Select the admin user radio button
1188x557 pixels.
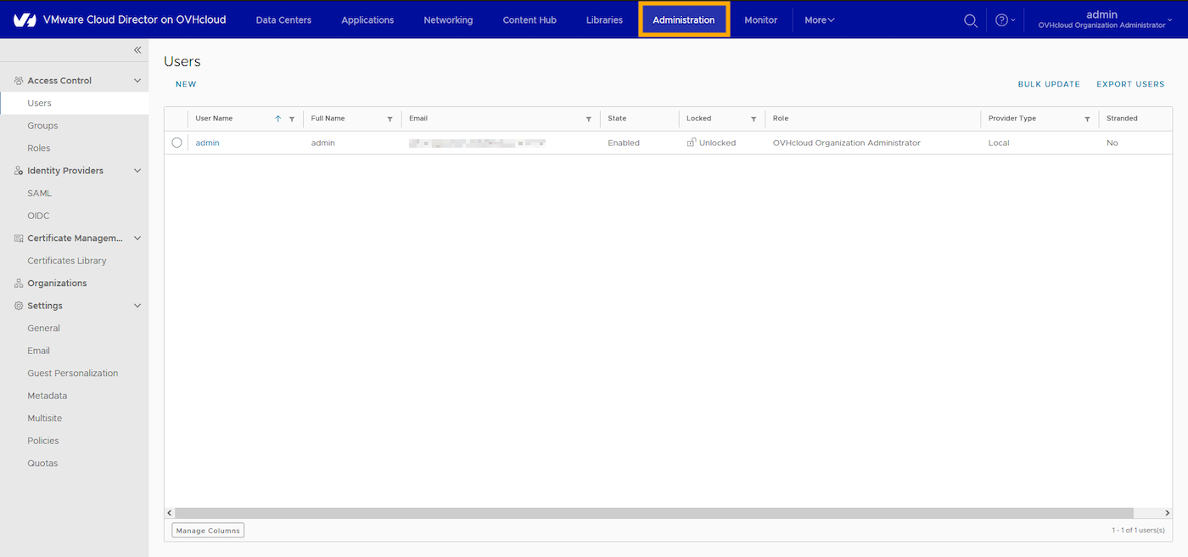pyautogui.click(x=177, y=143)
